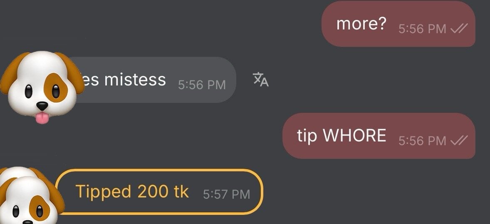Select the "more?" sent message bubble
490x224 pixels.
tap(398, 24)
